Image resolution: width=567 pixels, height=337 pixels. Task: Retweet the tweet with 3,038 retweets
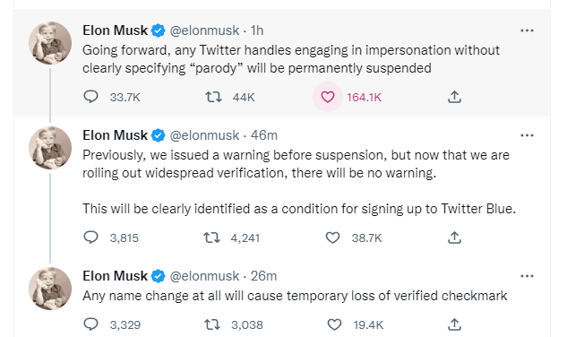click(x=212, y=324)
